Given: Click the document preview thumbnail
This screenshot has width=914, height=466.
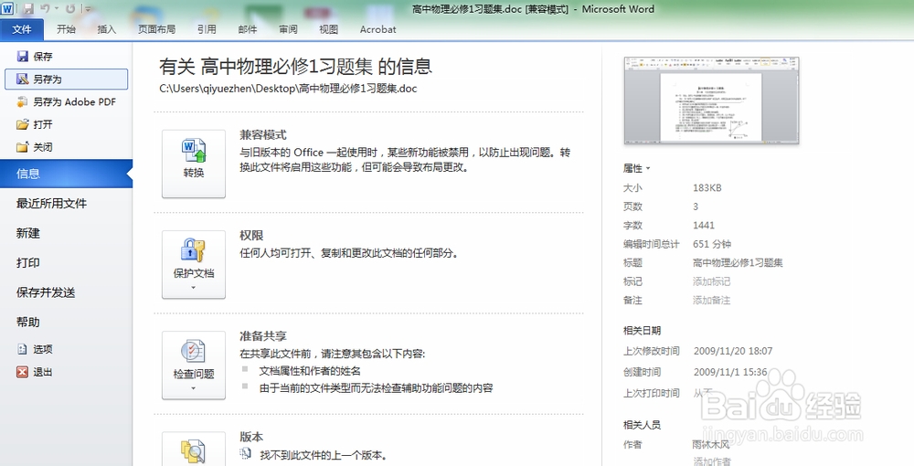Looking at the screenshot, I should point(711,101).
